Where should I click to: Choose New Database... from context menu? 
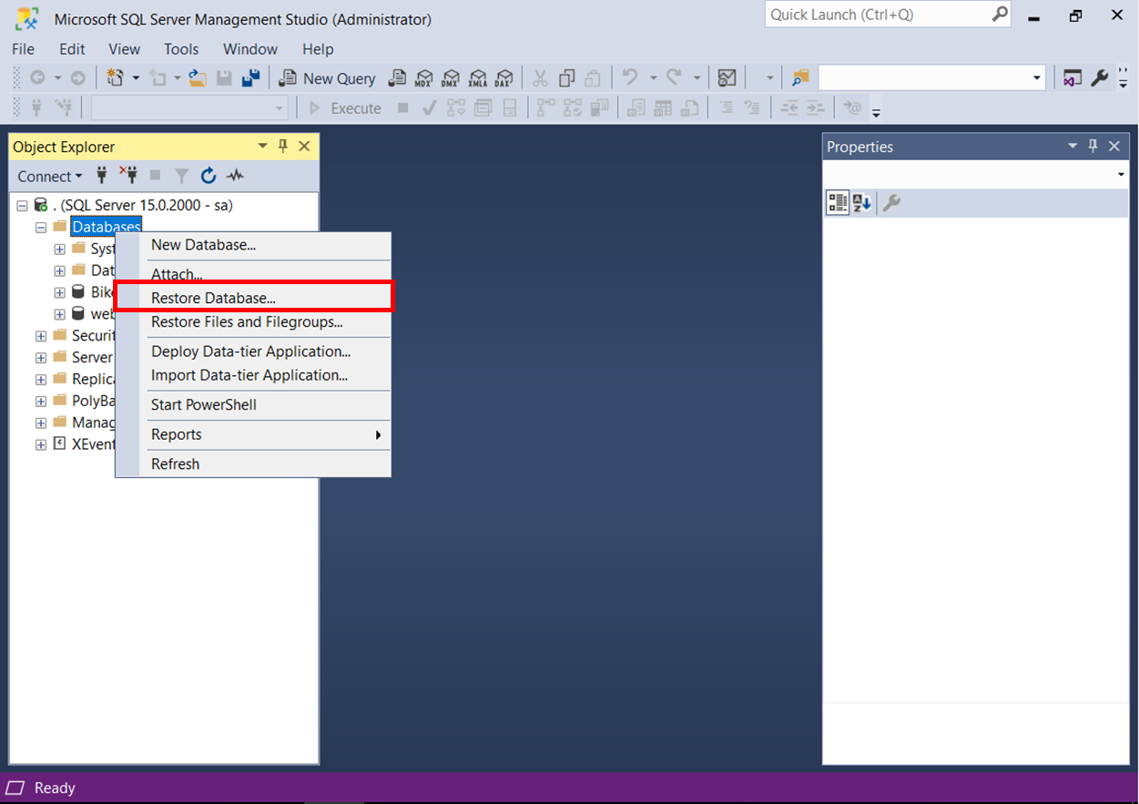(x=253, y=245)
